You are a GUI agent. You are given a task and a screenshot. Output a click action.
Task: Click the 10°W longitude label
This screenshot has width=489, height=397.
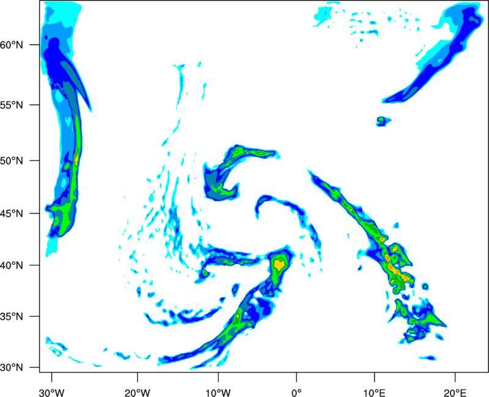coord(218,393)
